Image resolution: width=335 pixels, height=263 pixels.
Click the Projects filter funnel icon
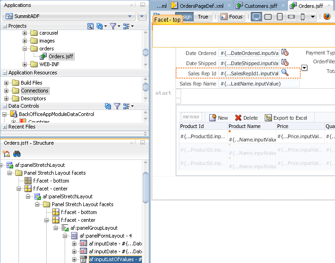(x=113, y=26)
